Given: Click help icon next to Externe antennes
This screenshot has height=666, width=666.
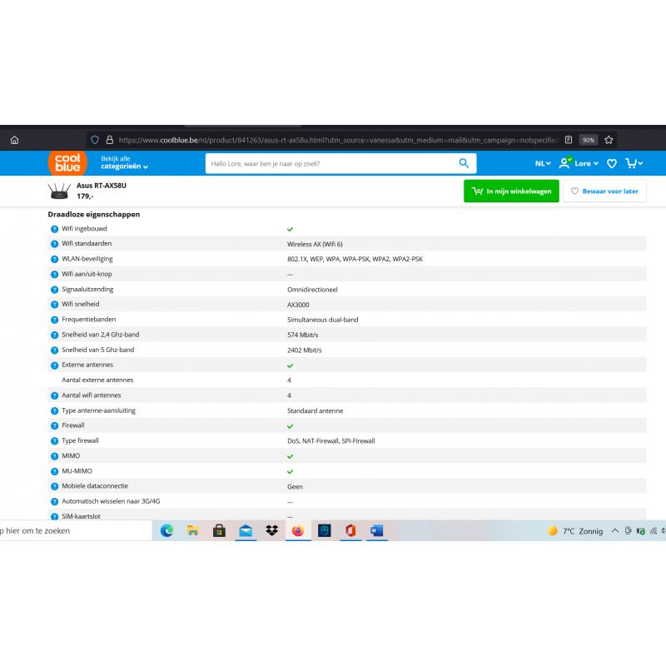Looking at the screenshot, I should pyautogui.click(x=54, y=365).
